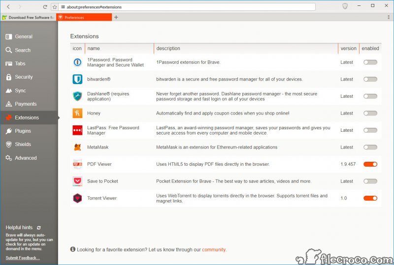Click 'Helpful hints' heading text

[19, 227]
